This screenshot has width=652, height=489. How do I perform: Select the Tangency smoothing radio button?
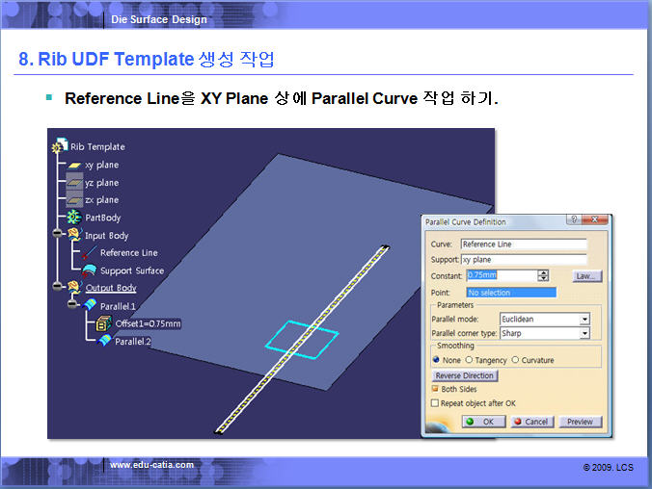(470, 360)
